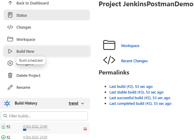Click the large Recent Changes code icon
This screenshot has height=140, width=194.
pyautogui.click(x=109, y=60)
